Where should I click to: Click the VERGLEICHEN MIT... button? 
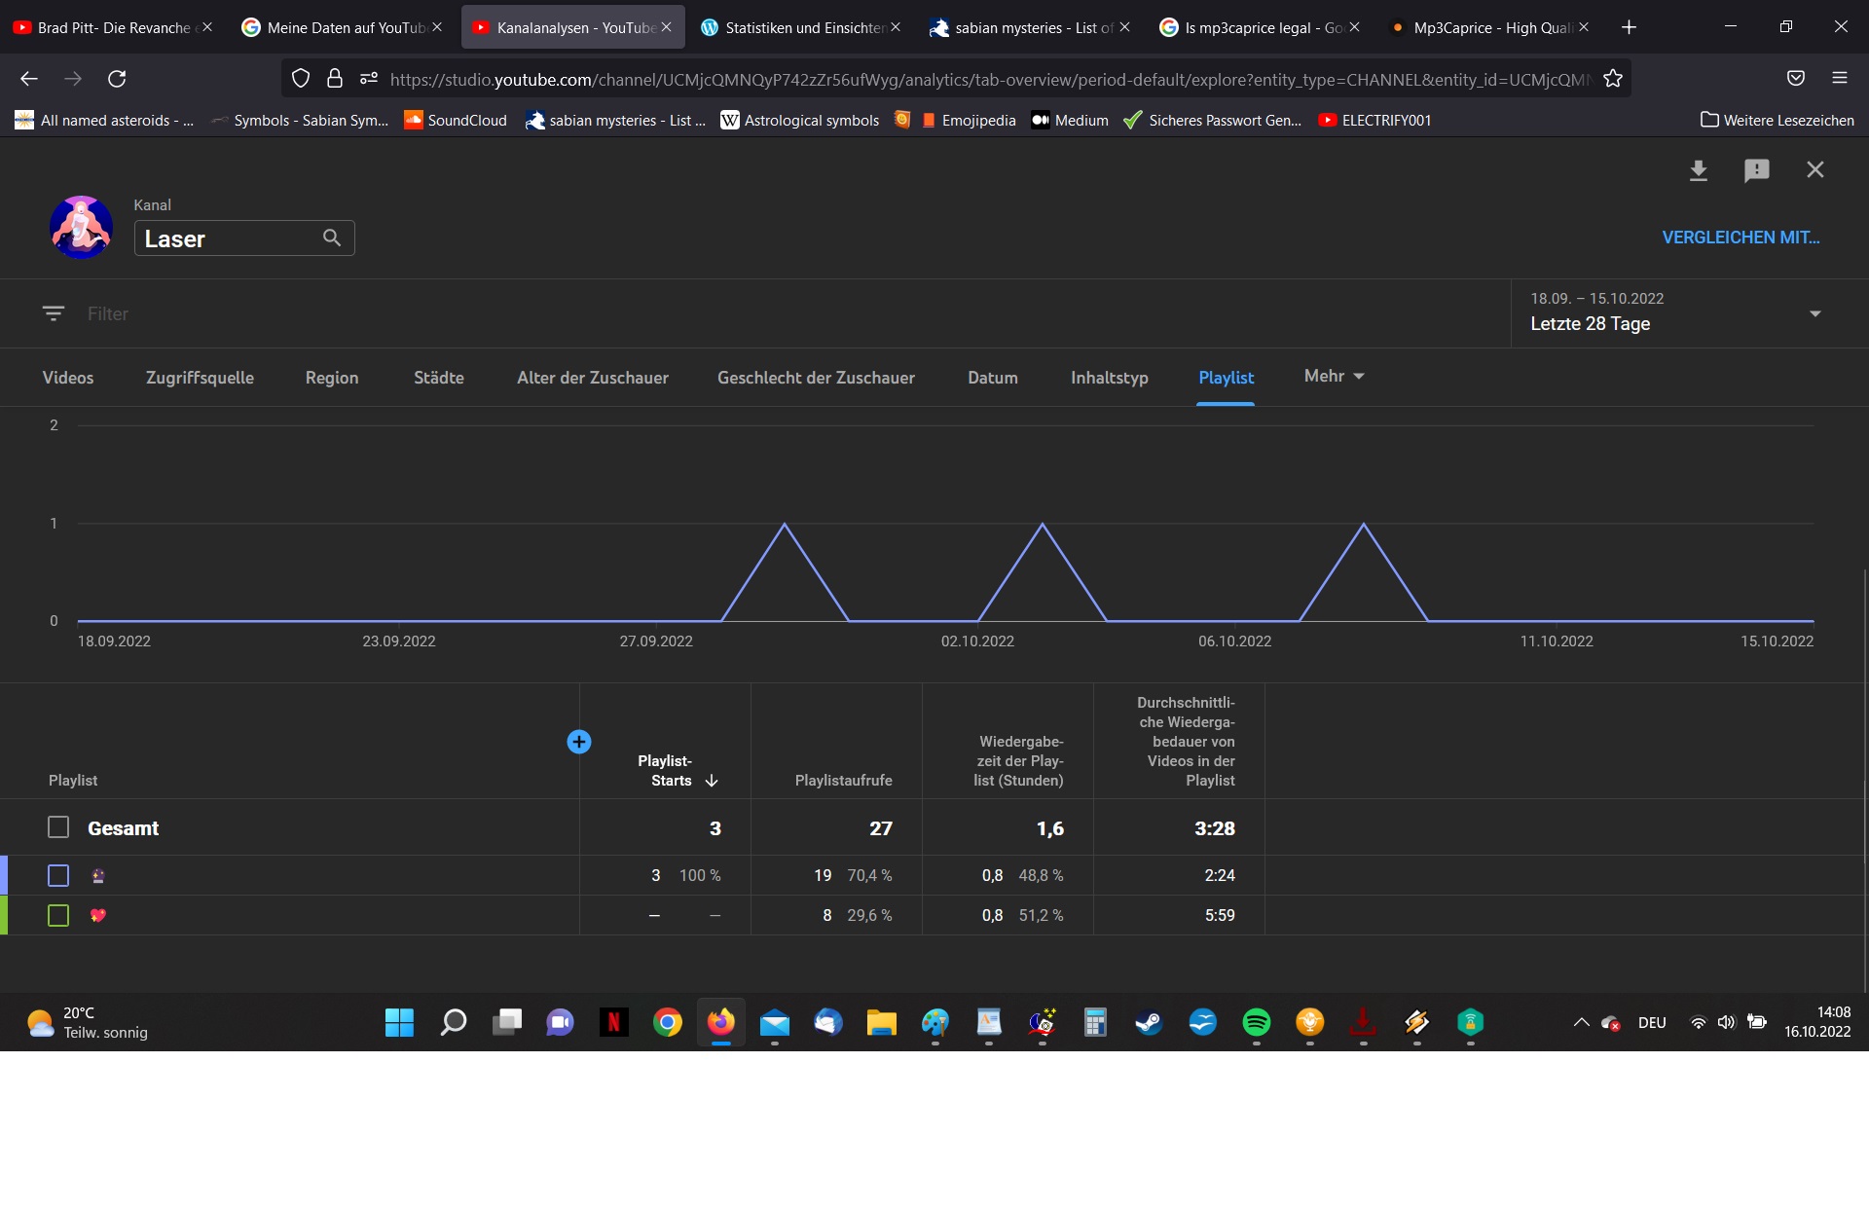tap(1740, 238)
